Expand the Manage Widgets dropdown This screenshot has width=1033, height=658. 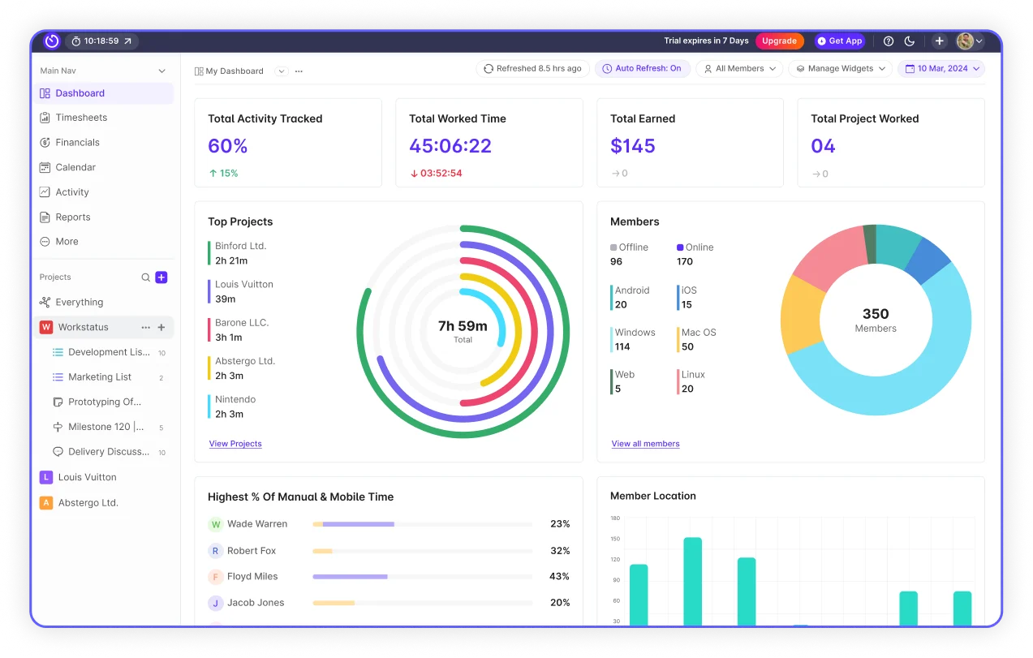tap(840, 68)
